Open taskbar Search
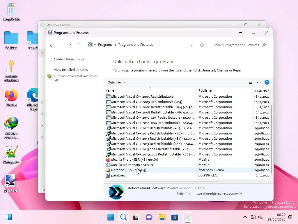Image resolution: width=298 pixels, height=224 pixels. coord(123,217)
